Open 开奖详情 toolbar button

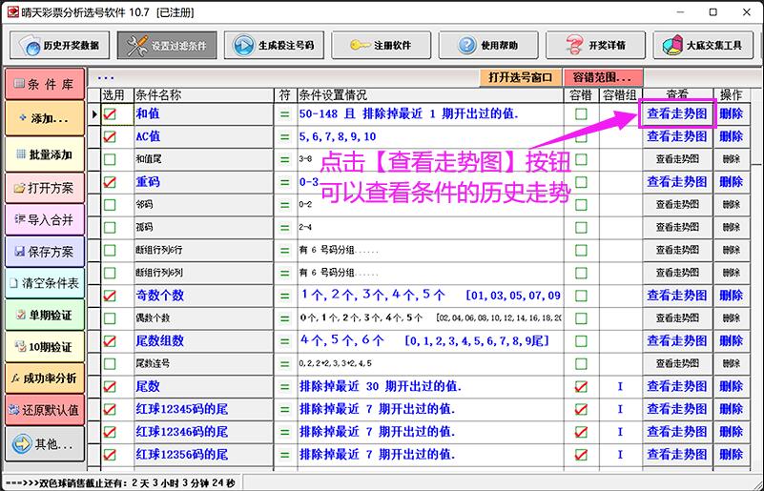click(599, 45)
